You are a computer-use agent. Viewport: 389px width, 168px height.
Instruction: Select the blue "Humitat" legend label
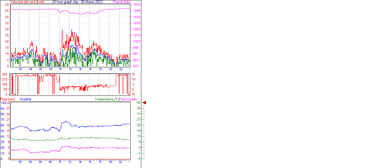[26, 99]
